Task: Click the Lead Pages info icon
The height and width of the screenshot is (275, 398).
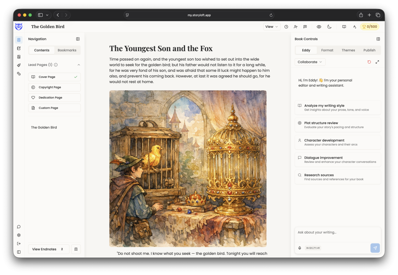Action: (x=56, y=65)
